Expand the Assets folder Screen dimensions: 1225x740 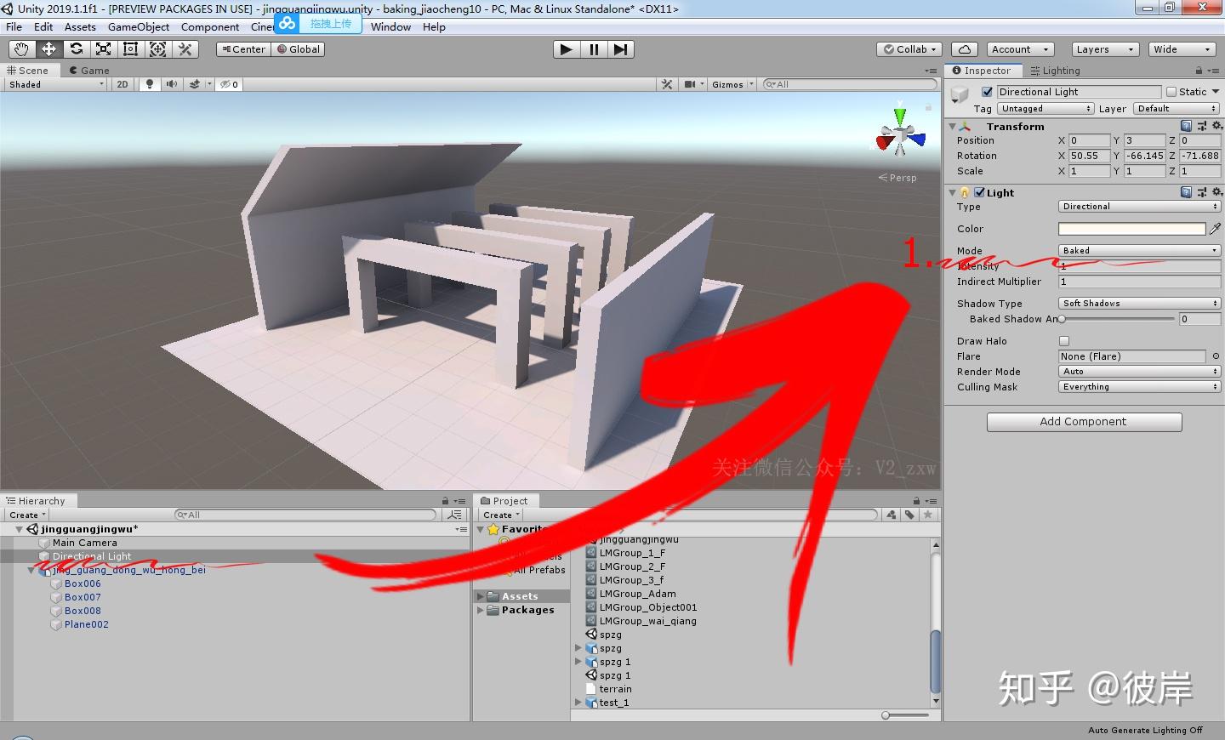point(481,596)
